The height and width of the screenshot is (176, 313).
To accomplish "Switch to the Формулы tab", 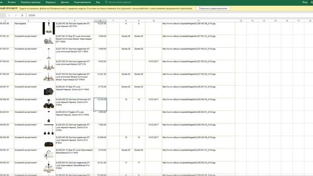I will (x=51, y=2).
